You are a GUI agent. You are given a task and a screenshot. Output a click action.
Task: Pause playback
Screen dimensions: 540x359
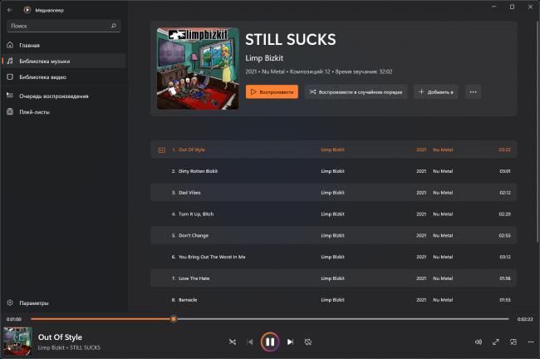click(270, 342)
